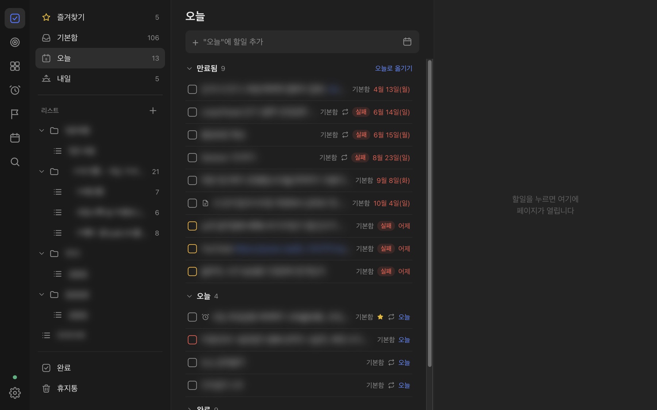Select 즐겨찾기 in the sidebar
Image resolution: width=657 pixels, height=410 pixels.
[100, 17]
